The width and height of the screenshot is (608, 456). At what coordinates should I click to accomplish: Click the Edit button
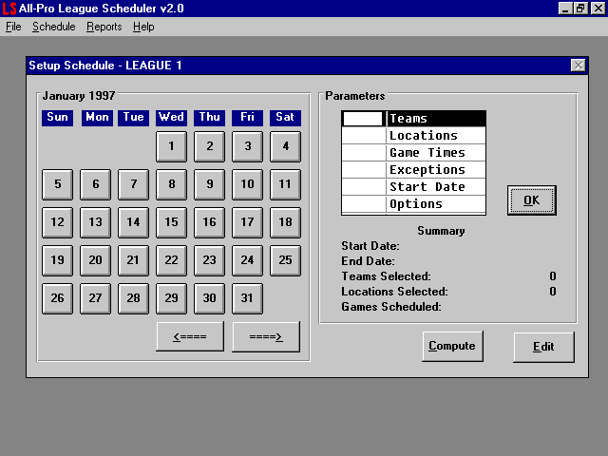click(543, 347)
